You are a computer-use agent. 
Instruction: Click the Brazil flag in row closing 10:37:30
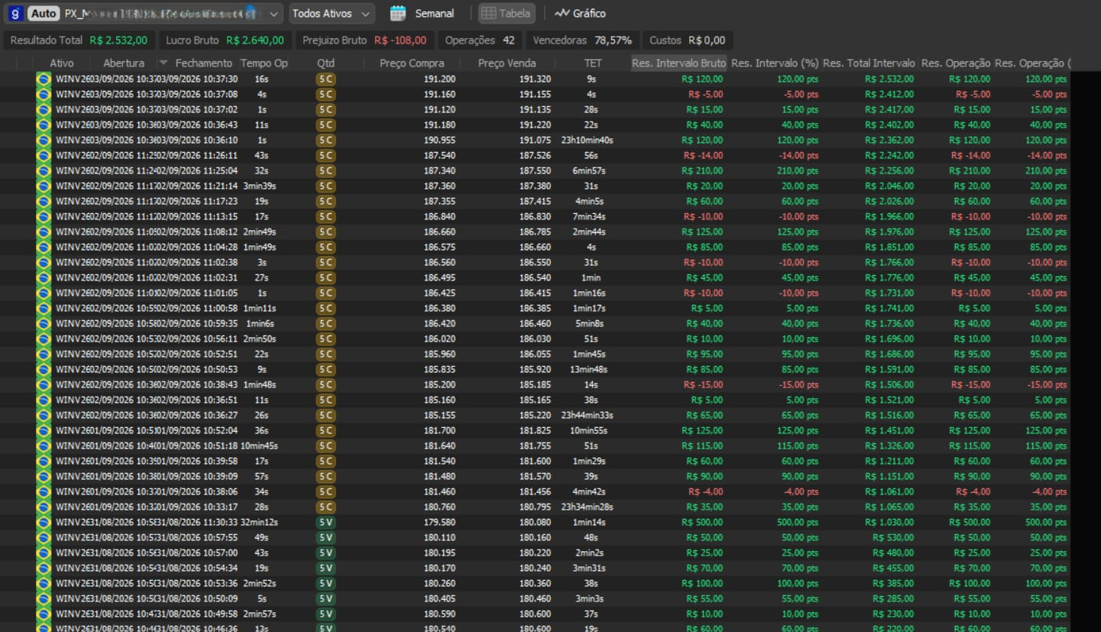pos(44,79)
